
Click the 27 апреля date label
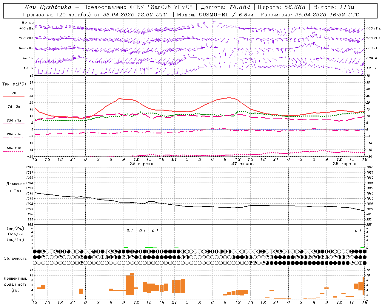point(243,164)
